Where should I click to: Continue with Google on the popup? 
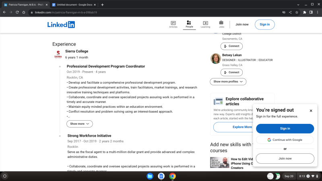click(x=285, y=140)
